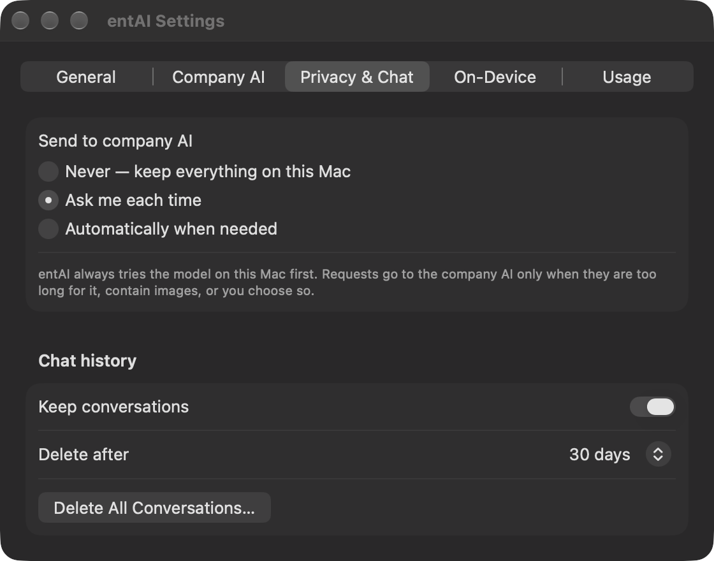Screen dimensions: 714x561
Task: Close the entAI Settings window
Action: tap(20, 20)
